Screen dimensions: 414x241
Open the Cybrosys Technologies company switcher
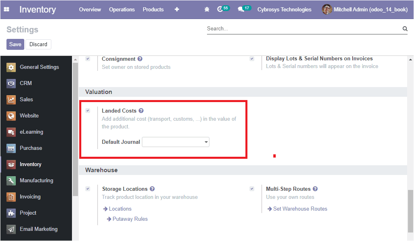pyautogui.click(x=284, y=10)
